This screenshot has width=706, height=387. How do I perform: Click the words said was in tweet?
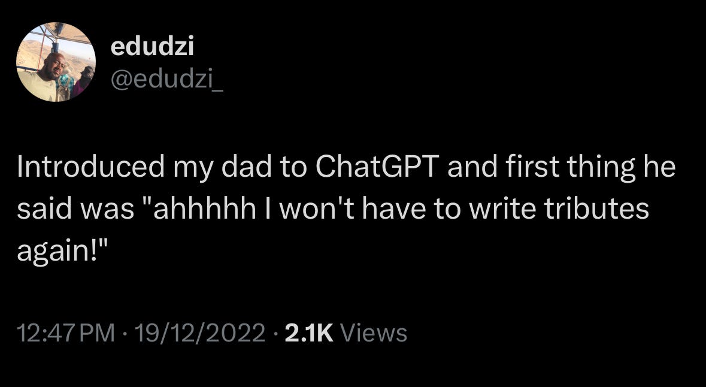click(x=75, y=209)
